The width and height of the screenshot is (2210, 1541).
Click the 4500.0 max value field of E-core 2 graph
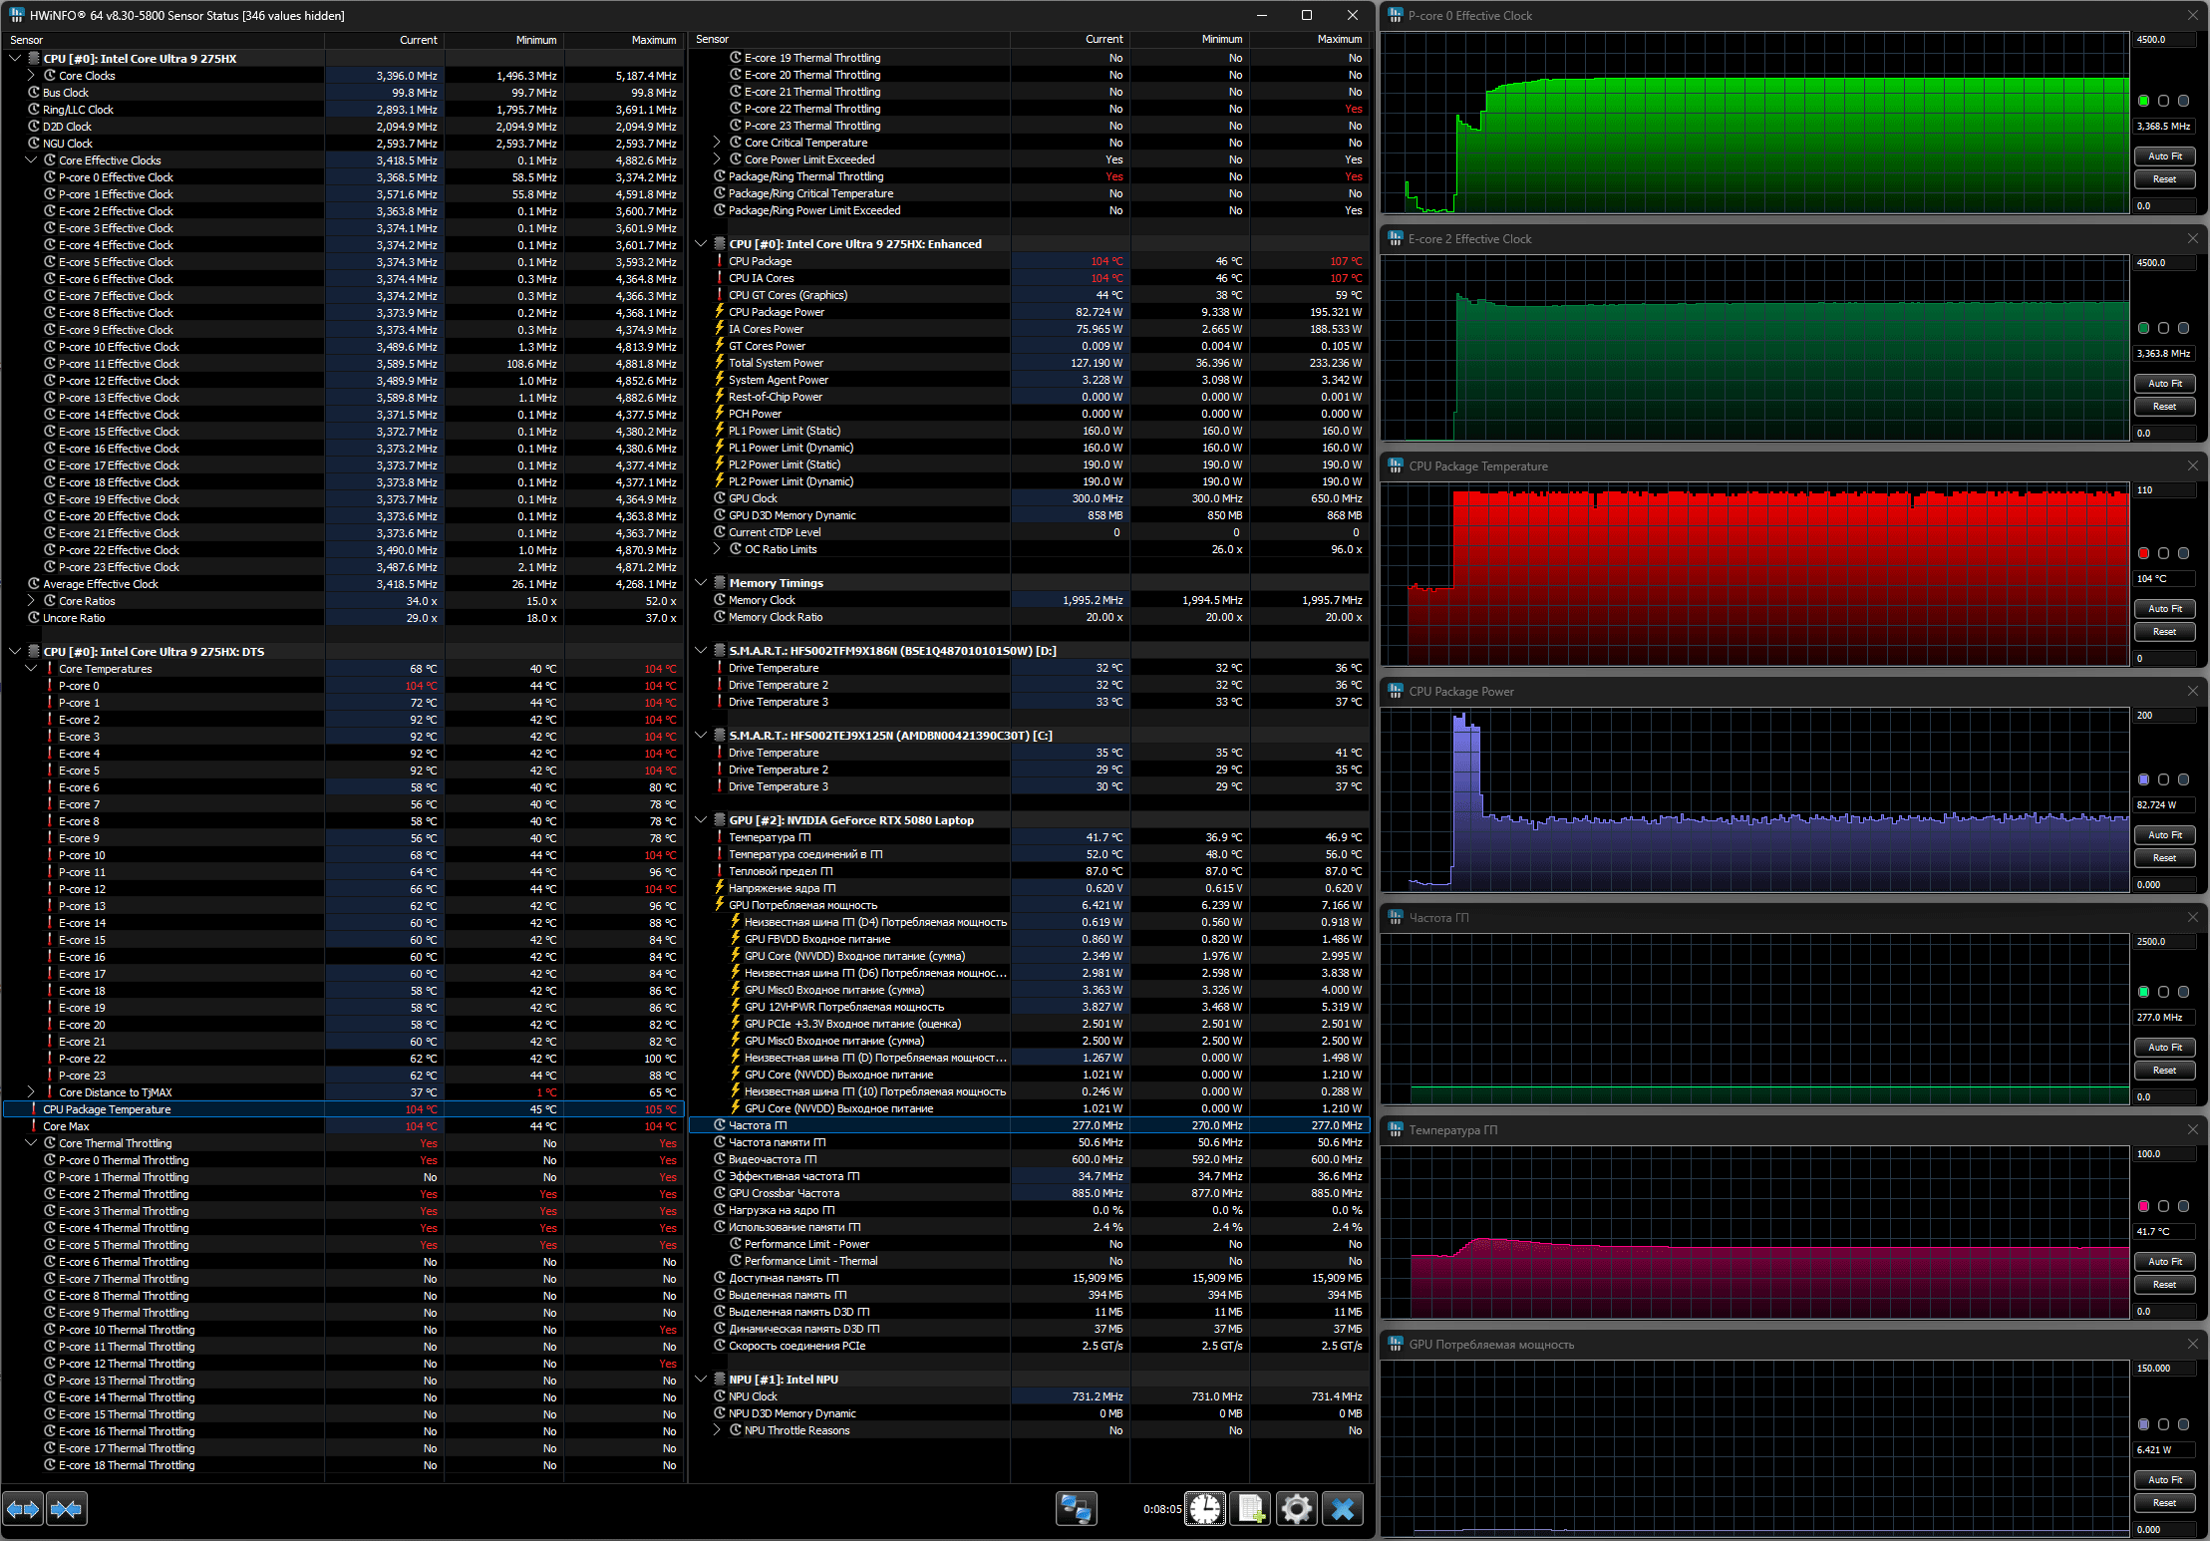pos(2163,263)
